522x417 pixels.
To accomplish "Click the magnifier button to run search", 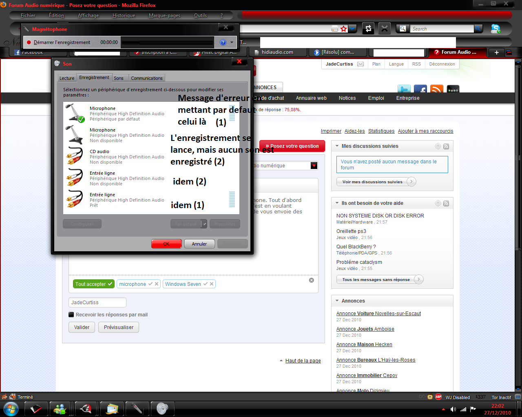I will point(478,29).
